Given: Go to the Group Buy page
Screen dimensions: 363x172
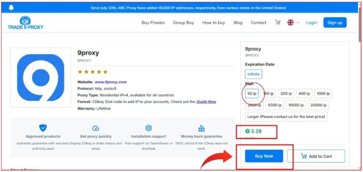Looking at the screenshot, I should point(183,23).
